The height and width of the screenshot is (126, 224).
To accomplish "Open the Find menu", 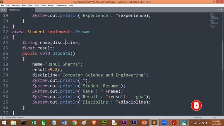I will [24, 6].
